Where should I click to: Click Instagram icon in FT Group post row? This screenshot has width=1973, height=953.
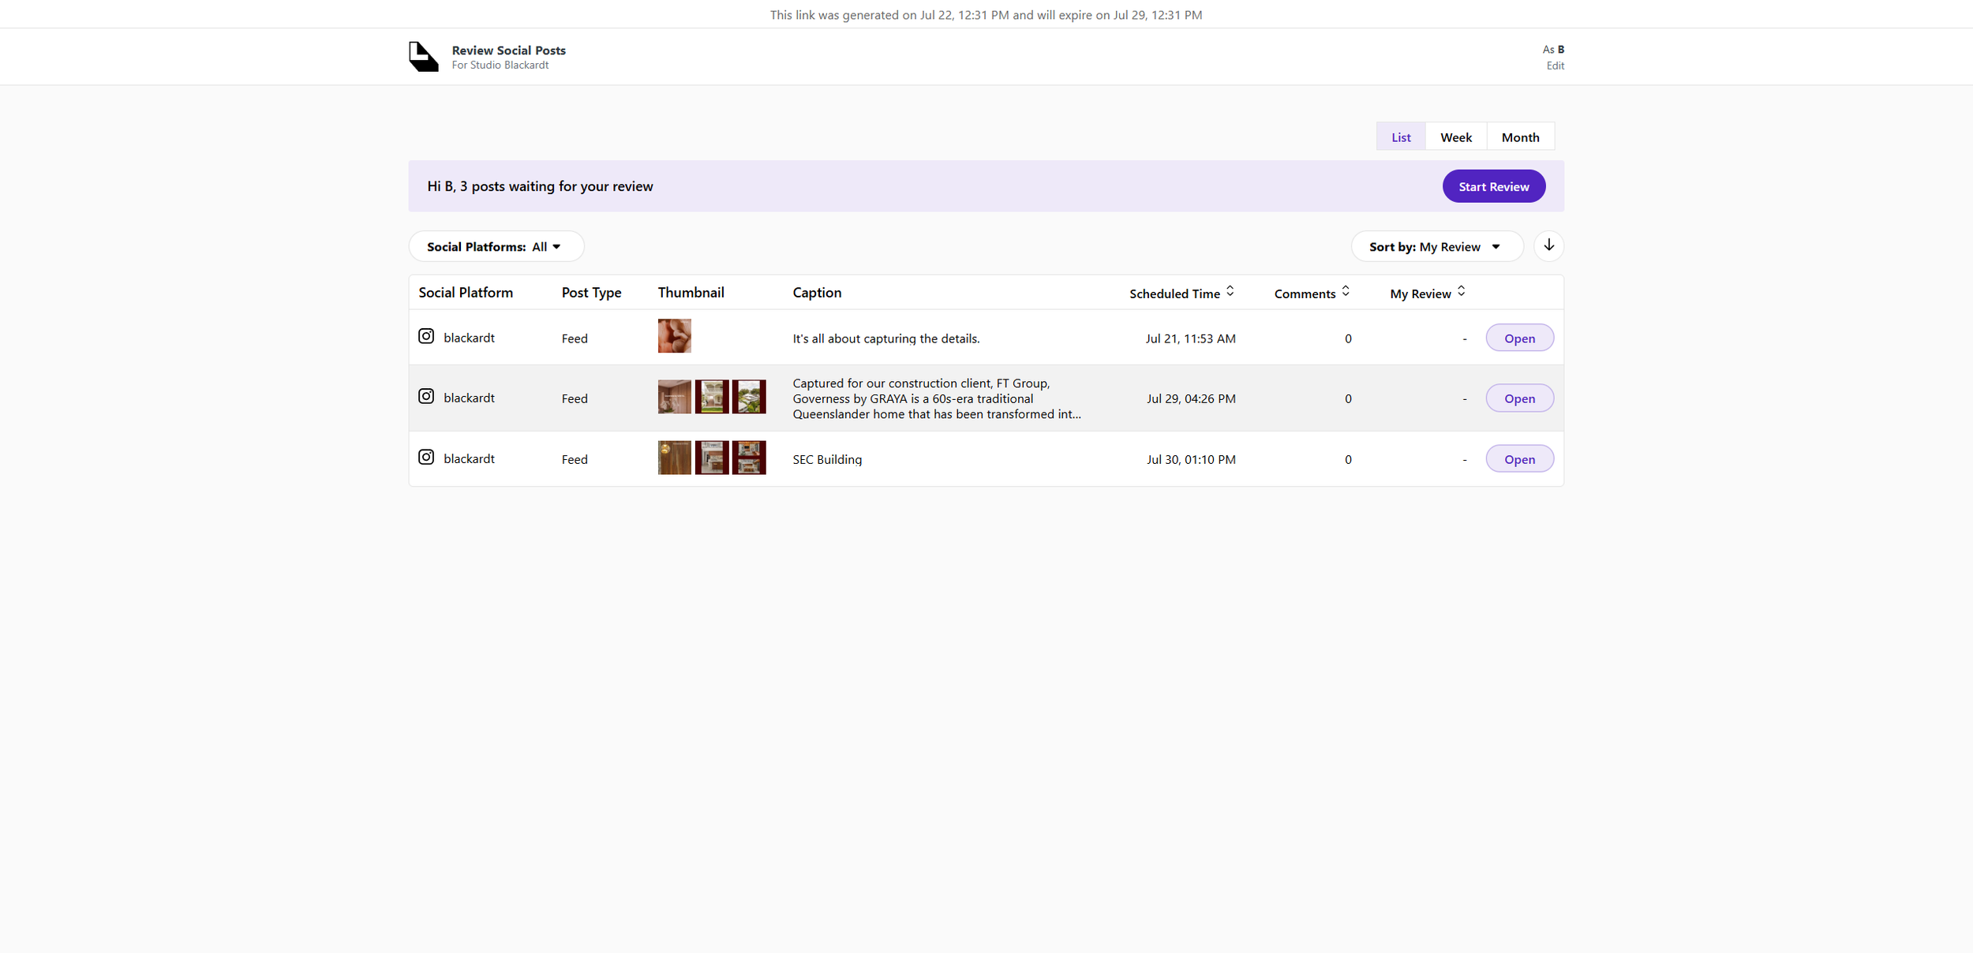[x=426, y=396]
